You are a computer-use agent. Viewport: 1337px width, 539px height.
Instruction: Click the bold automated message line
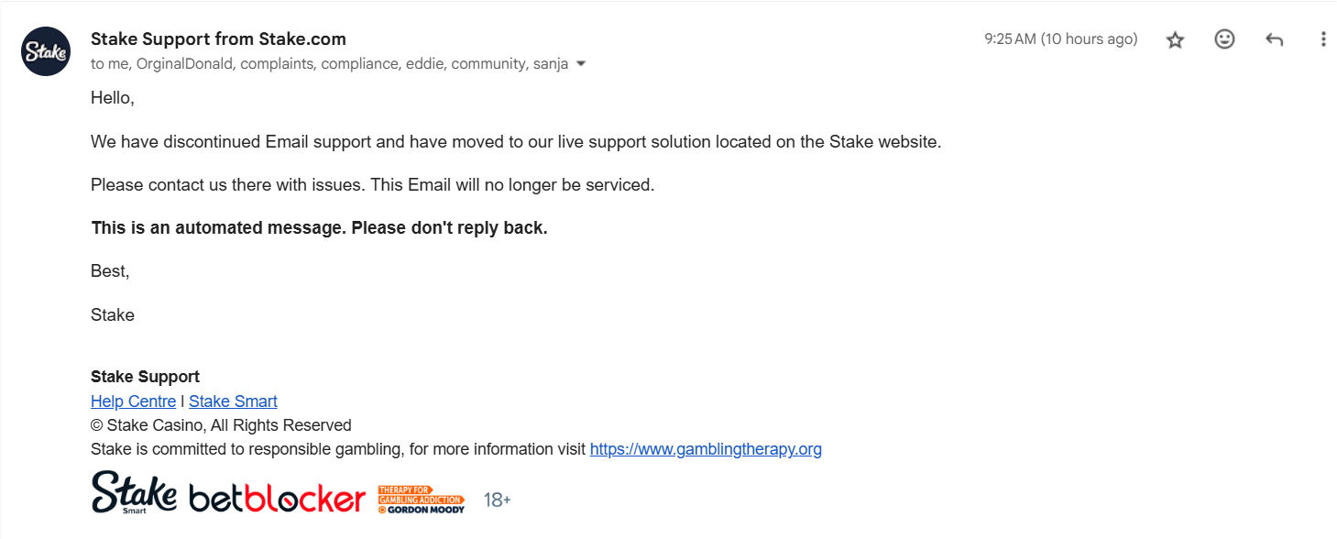point(319,228)
